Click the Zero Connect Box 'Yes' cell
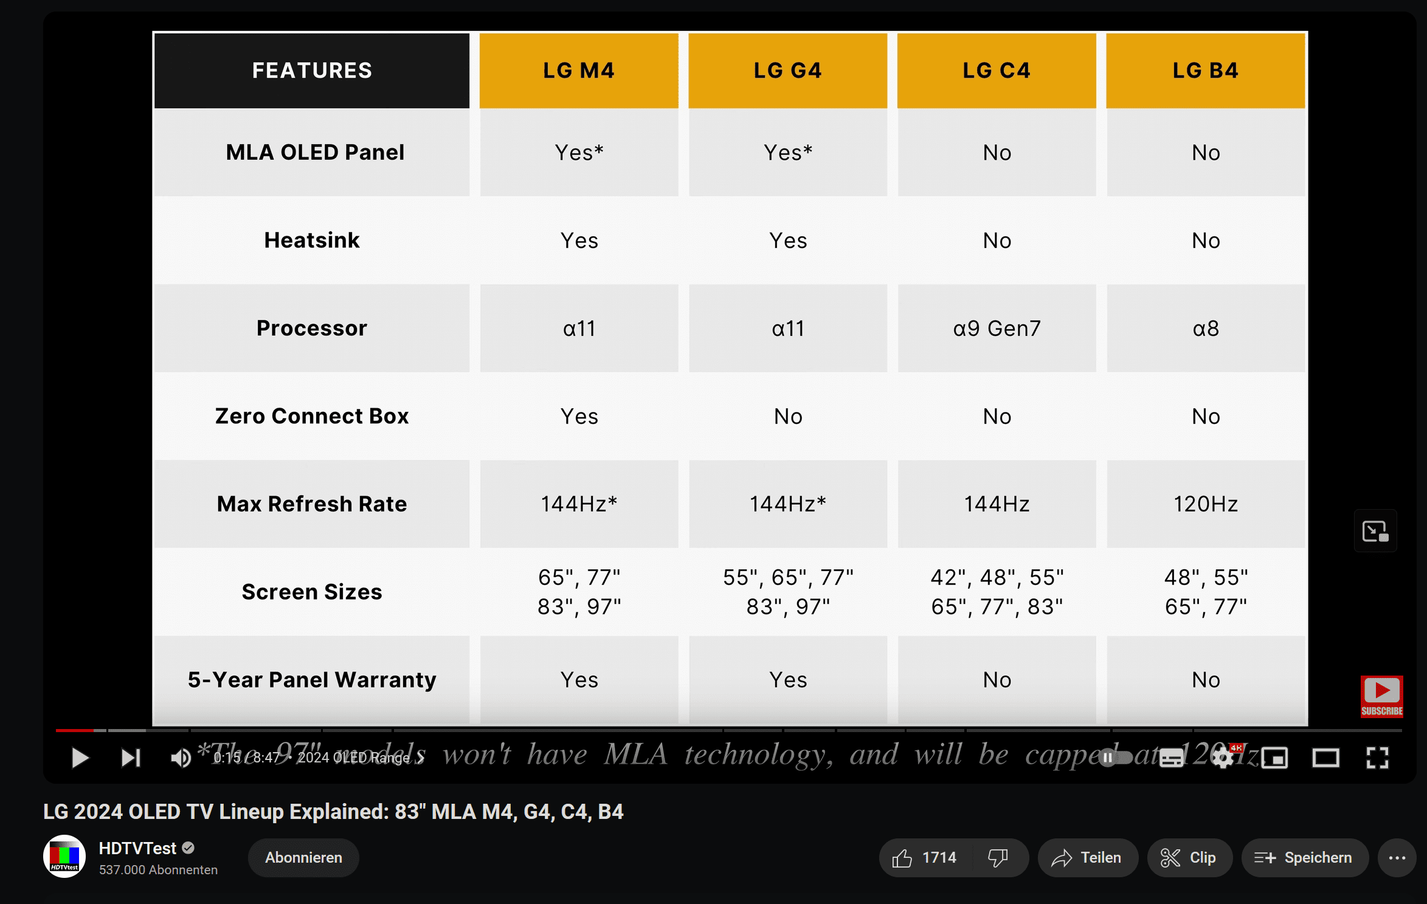 pos(579,416)
